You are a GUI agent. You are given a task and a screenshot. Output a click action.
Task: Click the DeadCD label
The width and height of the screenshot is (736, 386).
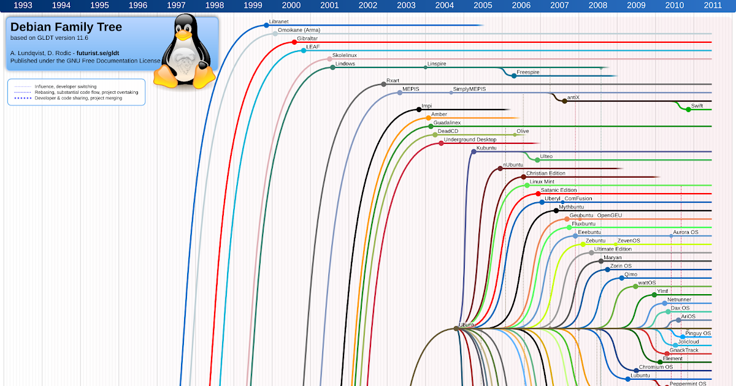click(x=448, y=131)
